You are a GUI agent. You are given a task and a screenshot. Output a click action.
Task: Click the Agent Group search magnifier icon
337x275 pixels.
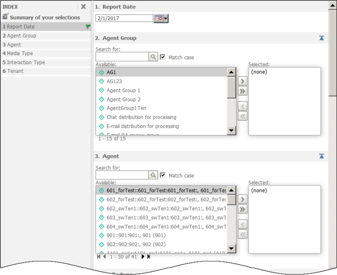tap(153, 57)
